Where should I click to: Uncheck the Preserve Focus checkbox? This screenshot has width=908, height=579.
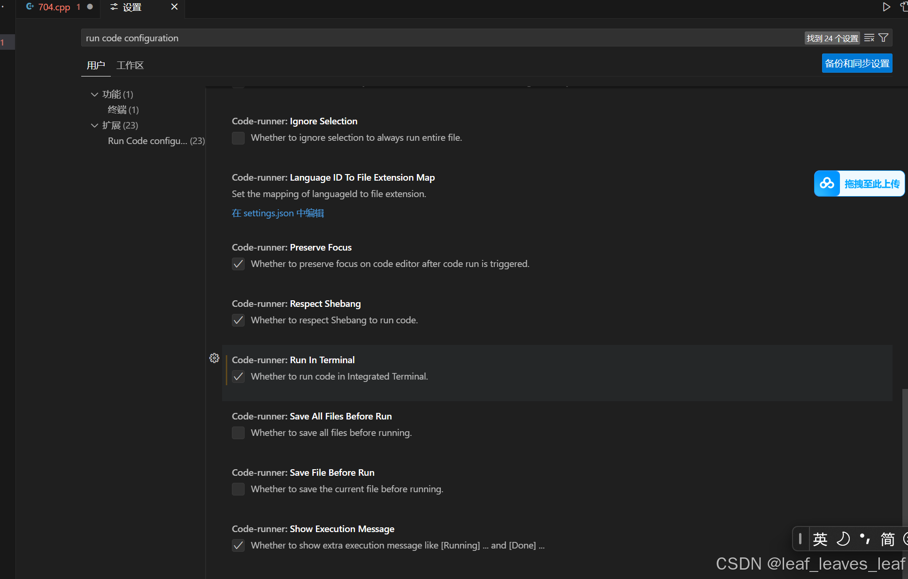tap(239, 264)
